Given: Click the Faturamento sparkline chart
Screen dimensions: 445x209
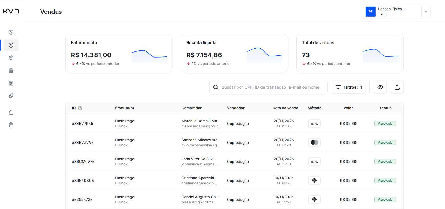Looking at the screenshot, I should click(149, 56).
